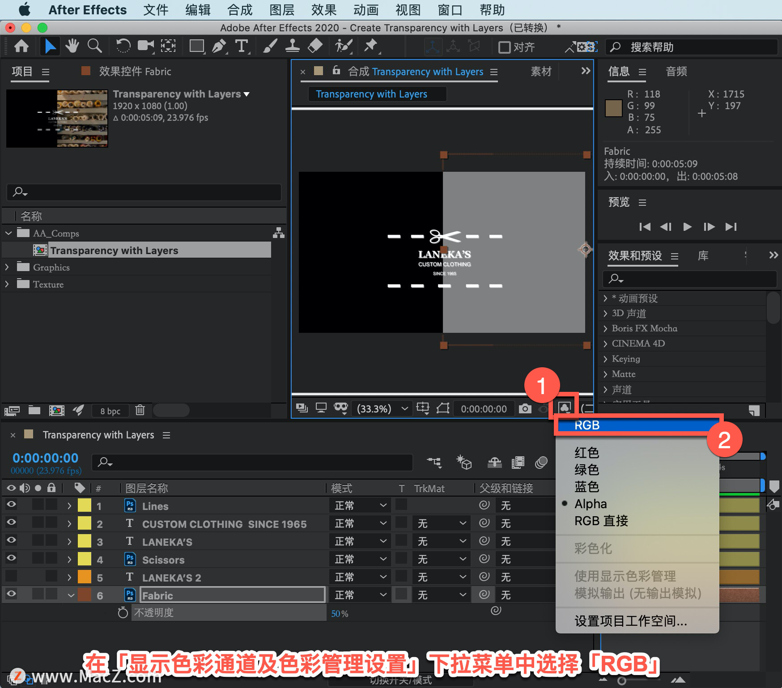Hide the Scissors layer
Image resolution: width=782 pixels, height=688 pixels.
click(x=11, y=558)
